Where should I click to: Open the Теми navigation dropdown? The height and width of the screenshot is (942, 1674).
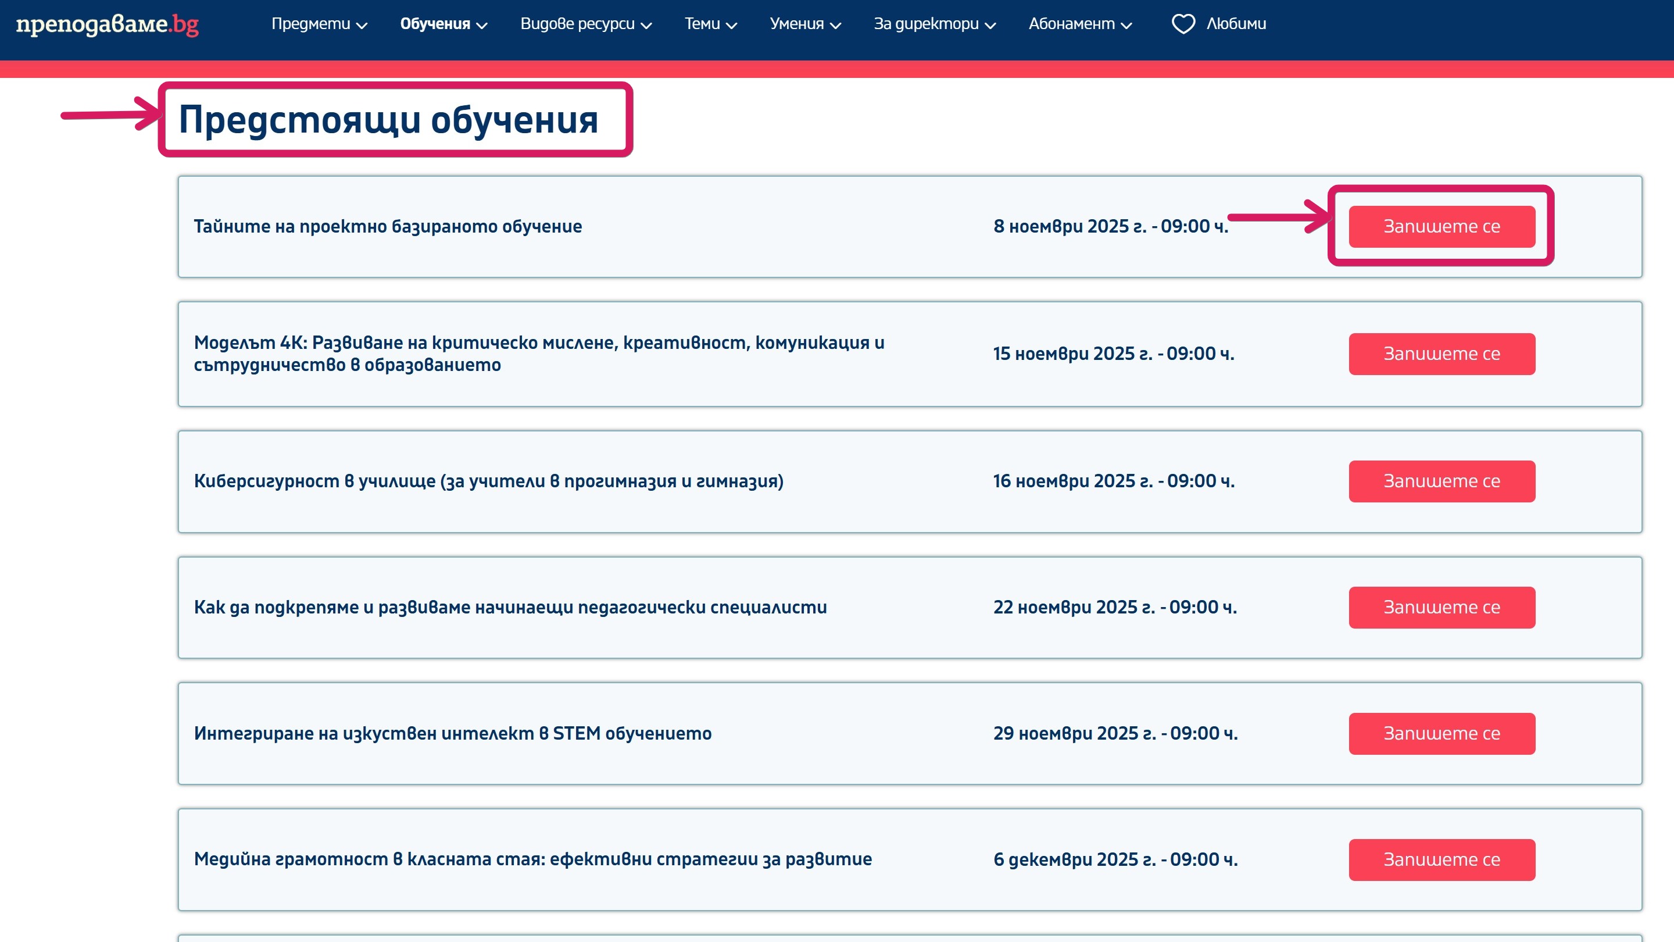point(710,24)
